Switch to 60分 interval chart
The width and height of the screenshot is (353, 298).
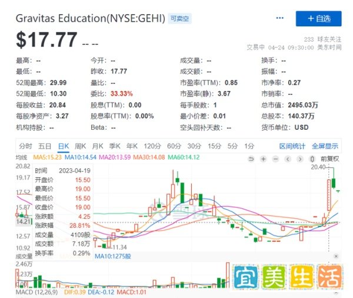click(174, 146)
